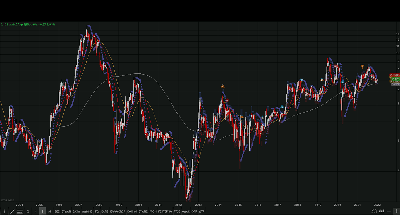Viewport: 400px width, 215px height.
Task: Click the plus zoom-in icon
Action: tap(396, 211)
